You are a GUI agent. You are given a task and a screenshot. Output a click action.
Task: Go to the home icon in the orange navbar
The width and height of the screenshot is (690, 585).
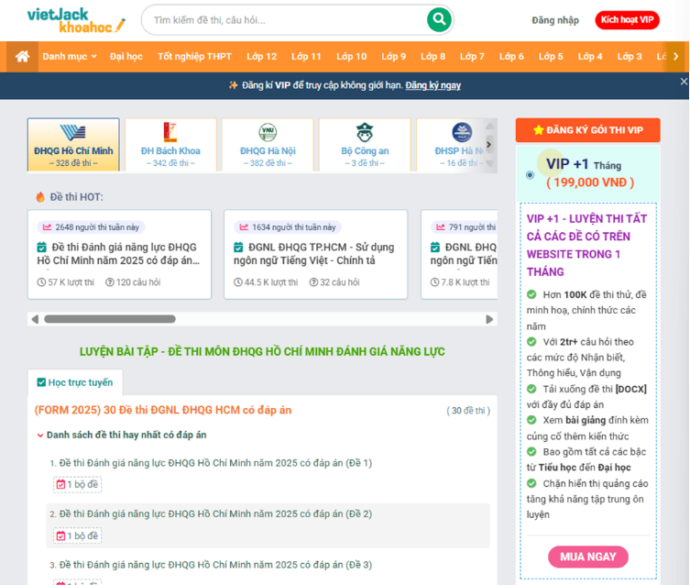click(22, 56)
